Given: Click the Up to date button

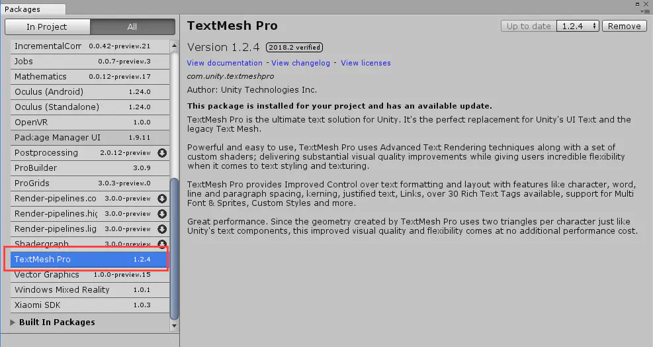Looking at the screenshot, I should 529,26.
